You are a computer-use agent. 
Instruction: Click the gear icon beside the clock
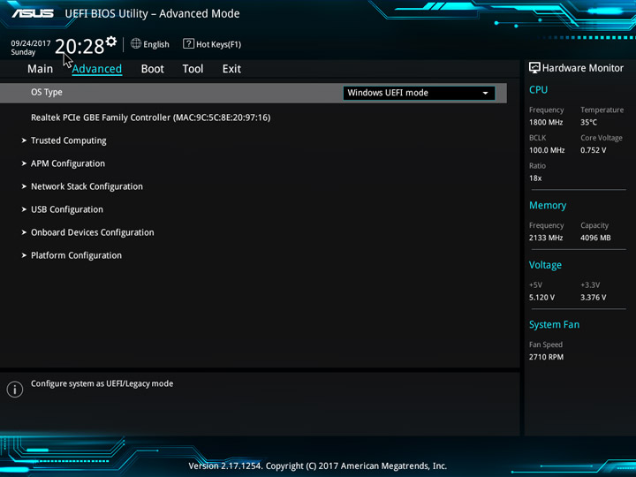coord(111,42)
